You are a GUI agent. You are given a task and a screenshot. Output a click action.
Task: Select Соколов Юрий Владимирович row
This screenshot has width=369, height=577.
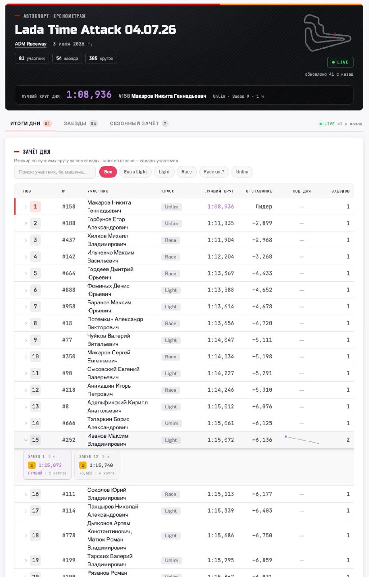(x=184, y=494)
